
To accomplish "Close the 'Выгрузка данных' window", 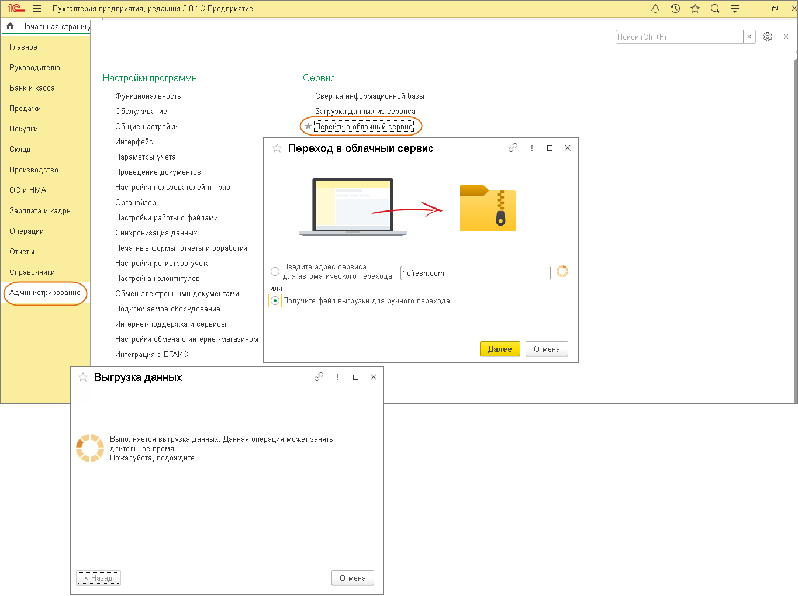I will point(373,377).
